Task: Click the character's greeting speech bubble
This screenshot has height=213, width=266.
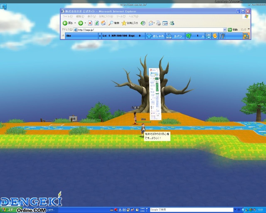Action: [157, 136]
